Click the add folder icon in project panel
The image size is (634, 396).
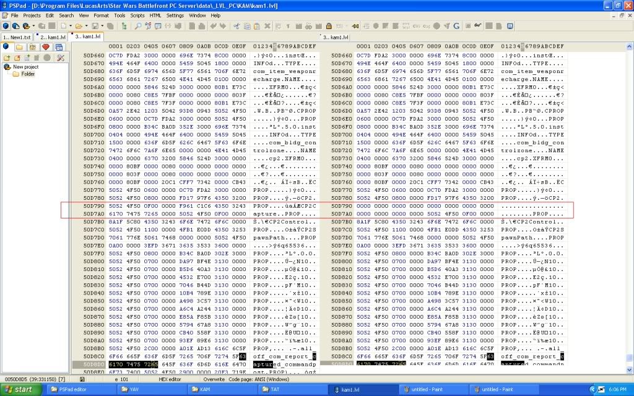coord(6,58)
